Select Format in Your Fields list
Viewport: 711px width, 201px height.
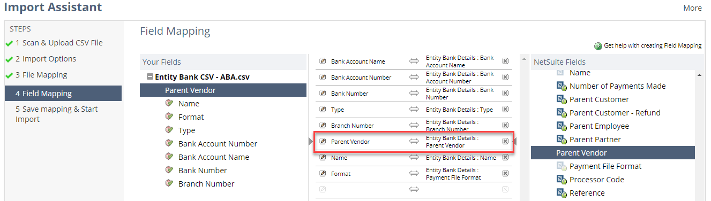coord(191,117)
